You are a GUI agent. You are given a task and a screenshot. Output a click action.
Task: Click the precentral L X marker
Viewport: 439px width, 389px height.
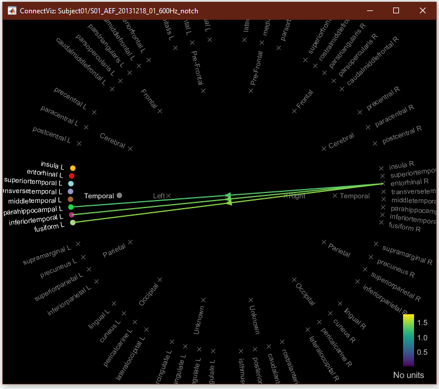[94, 111]
